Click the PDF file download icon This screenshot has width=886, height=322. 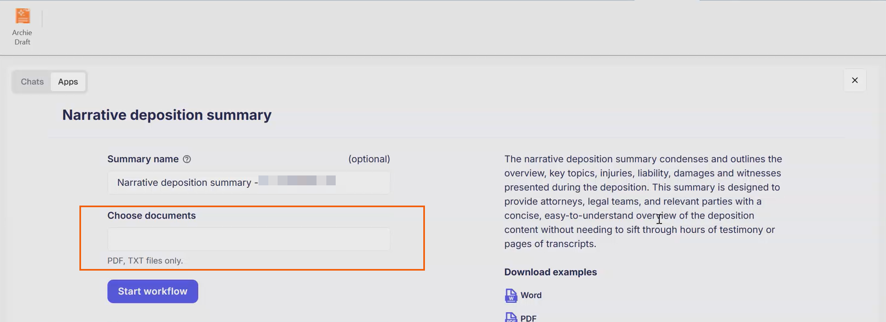click(510, 318)
